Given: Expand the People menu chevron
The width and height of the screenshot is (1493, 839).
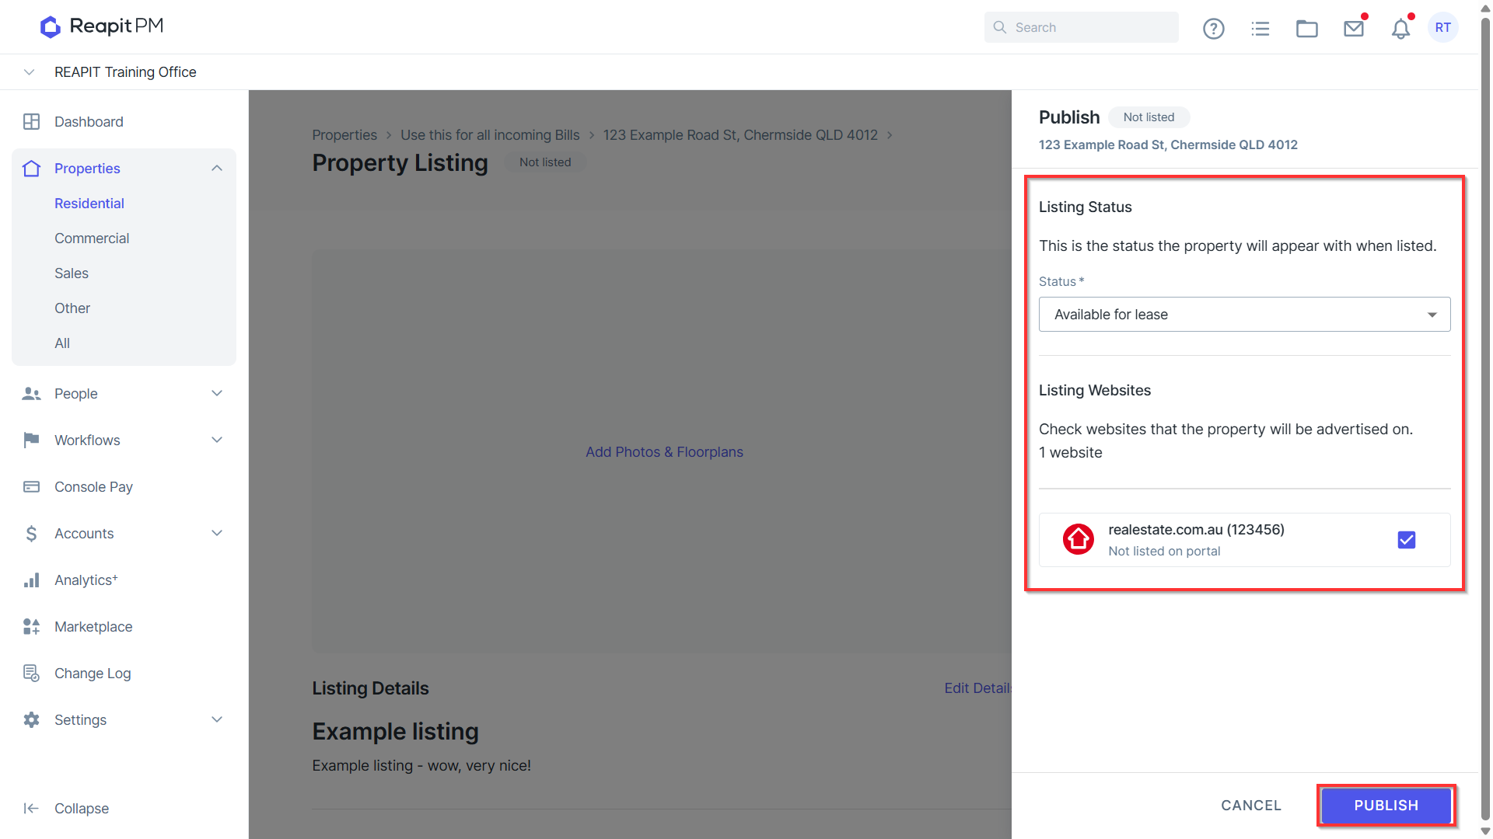Looking at the screenshot, I should [217, 394].
